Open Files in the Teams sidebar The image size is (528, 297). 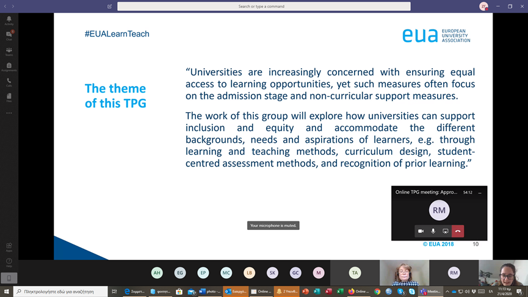(9, 97)
